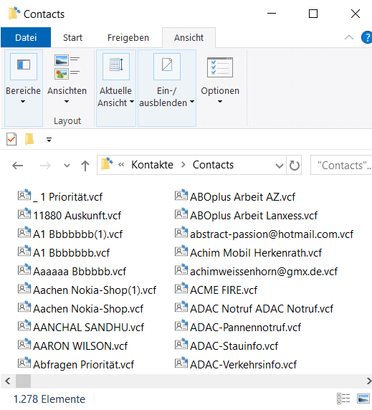Open the Customize Quick Access Toolbar dropdown
This screenshot has width=372, height=410.
coord(49,140)
